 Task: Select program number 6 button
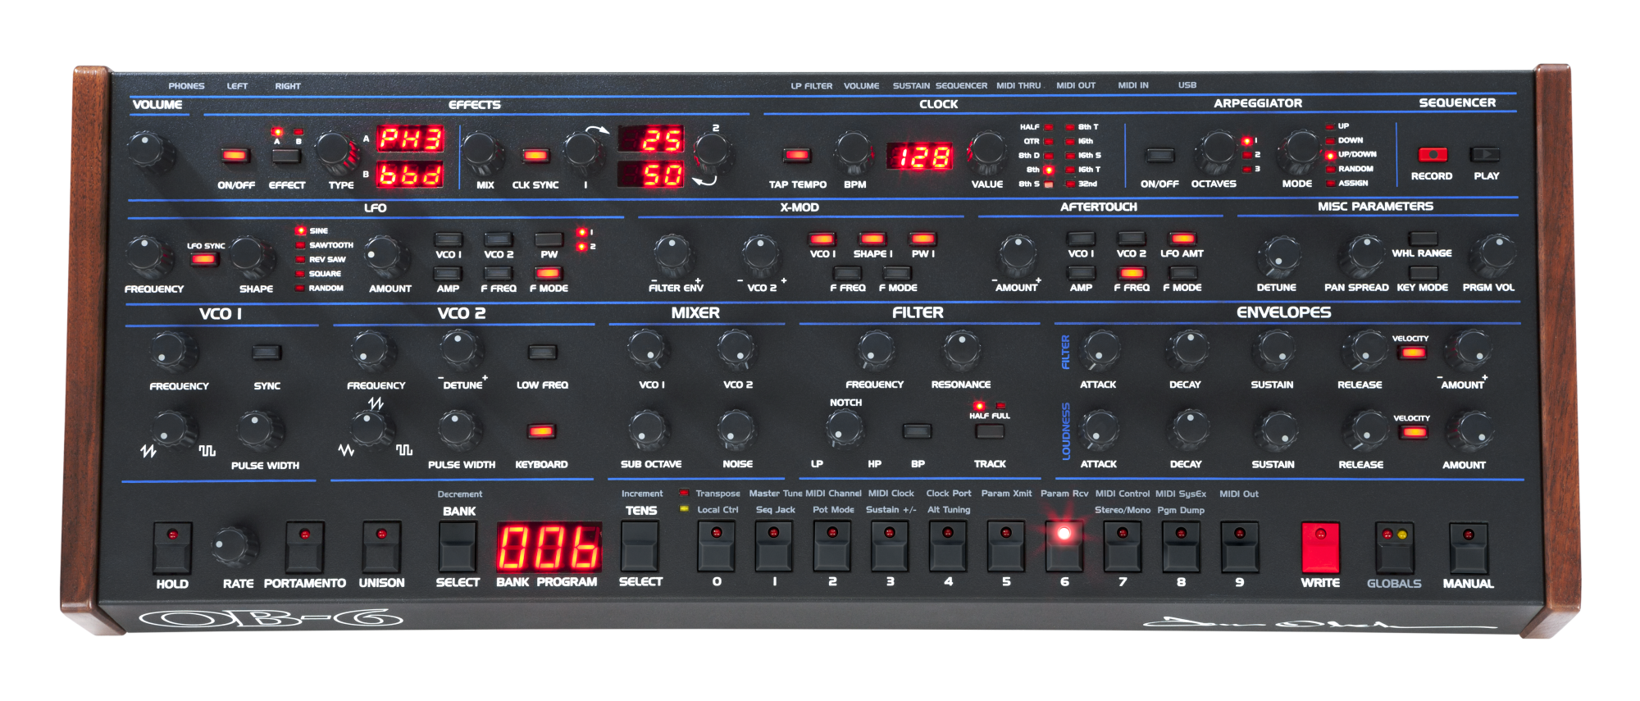[x=1064, y=547]
